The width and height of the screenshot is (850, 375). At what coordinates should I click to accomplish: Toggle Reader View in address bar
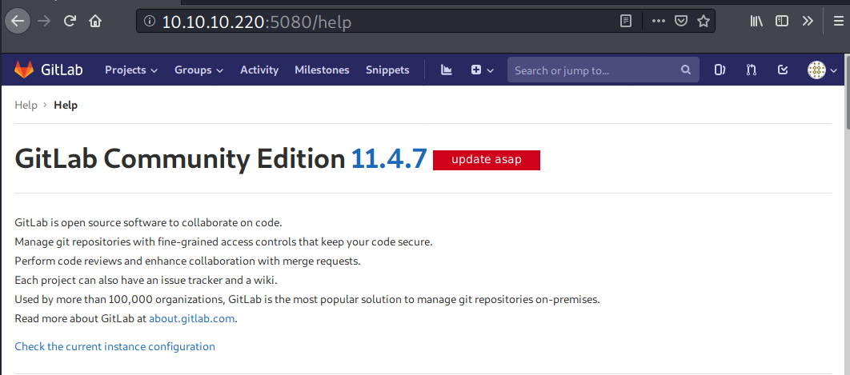click(x=626, y=21)
